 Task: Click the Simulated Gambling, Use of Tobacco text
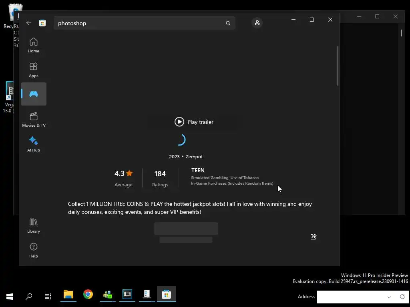[225, 178]
